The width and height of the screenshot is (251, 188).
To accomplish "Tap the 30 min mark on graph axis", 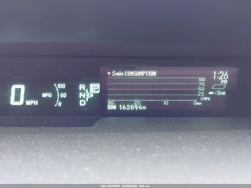I will coord(110,103).
